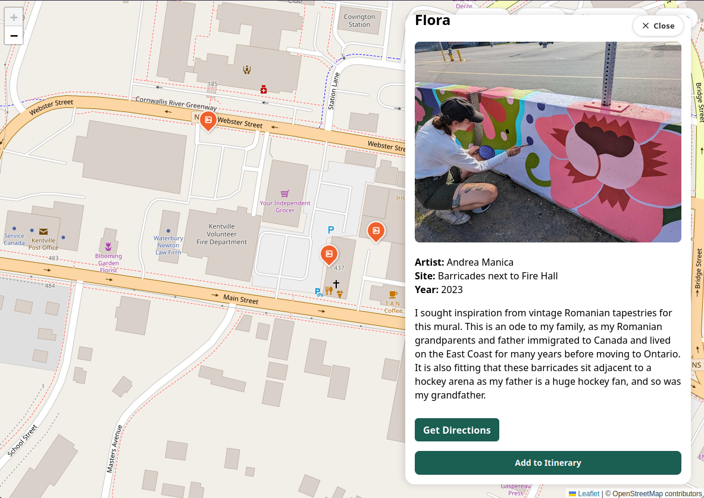
Task: Click Get Directions button
Action: click(x=456, y=429)
